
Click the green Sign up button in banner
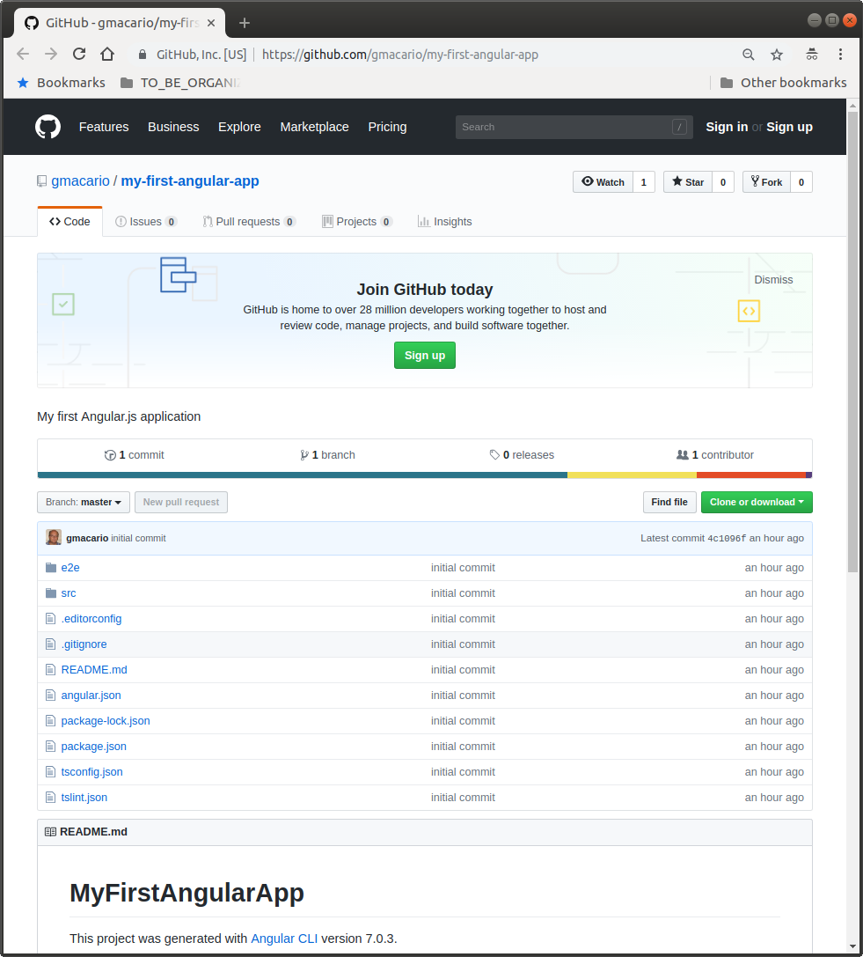[425, 355]
